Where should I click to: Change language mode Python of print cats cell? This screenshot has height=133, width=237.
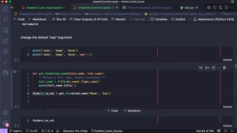coord(228,60)
